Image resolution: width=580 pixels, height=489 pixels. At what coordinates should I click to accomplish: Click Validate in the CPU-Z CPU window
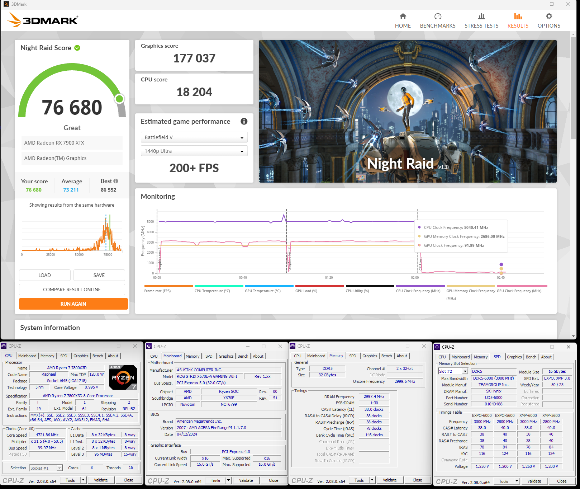pyautogui.click(x=101, y=480)
